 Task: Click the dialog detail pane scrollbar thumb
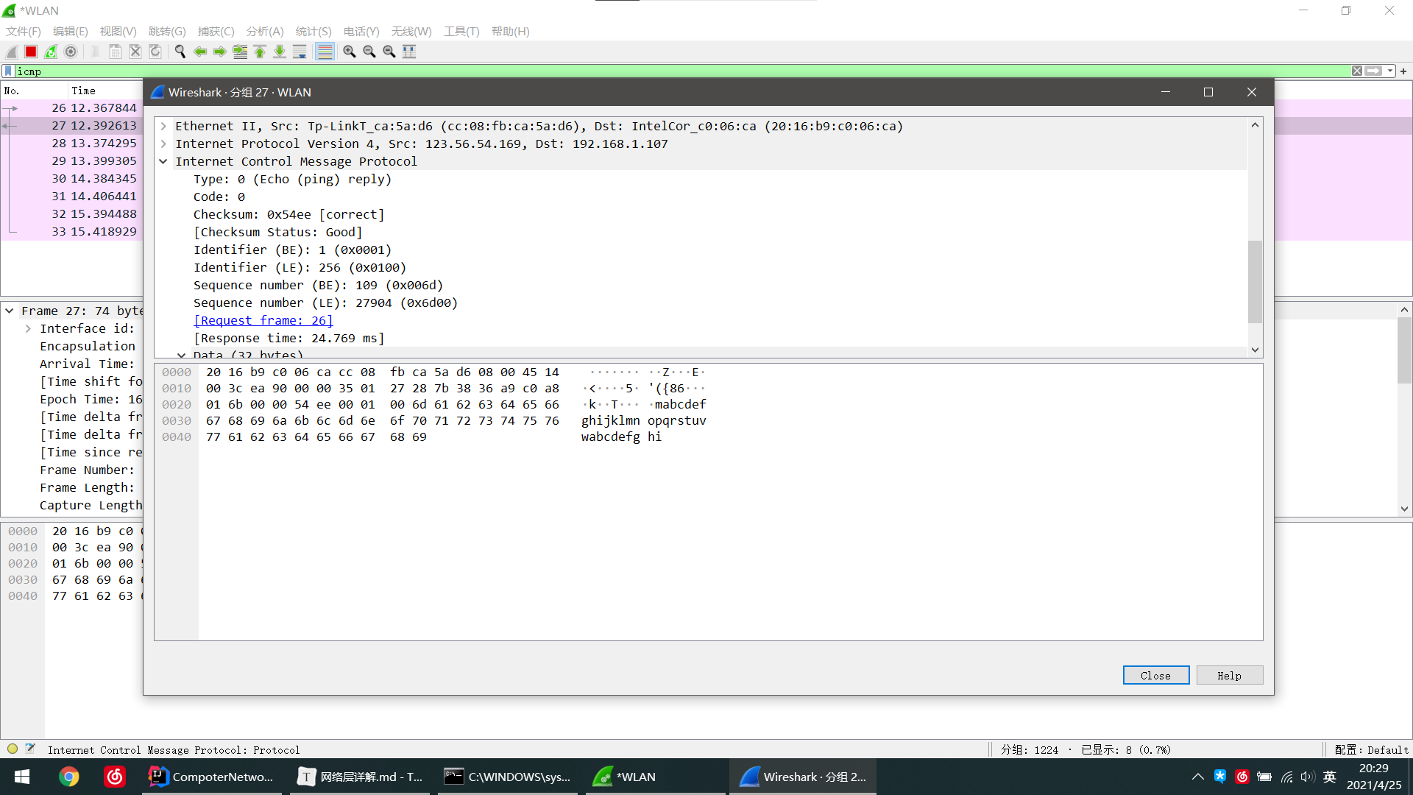(1255, 281)
